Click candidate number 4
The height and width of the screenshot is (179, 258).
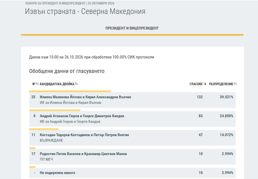34,116
